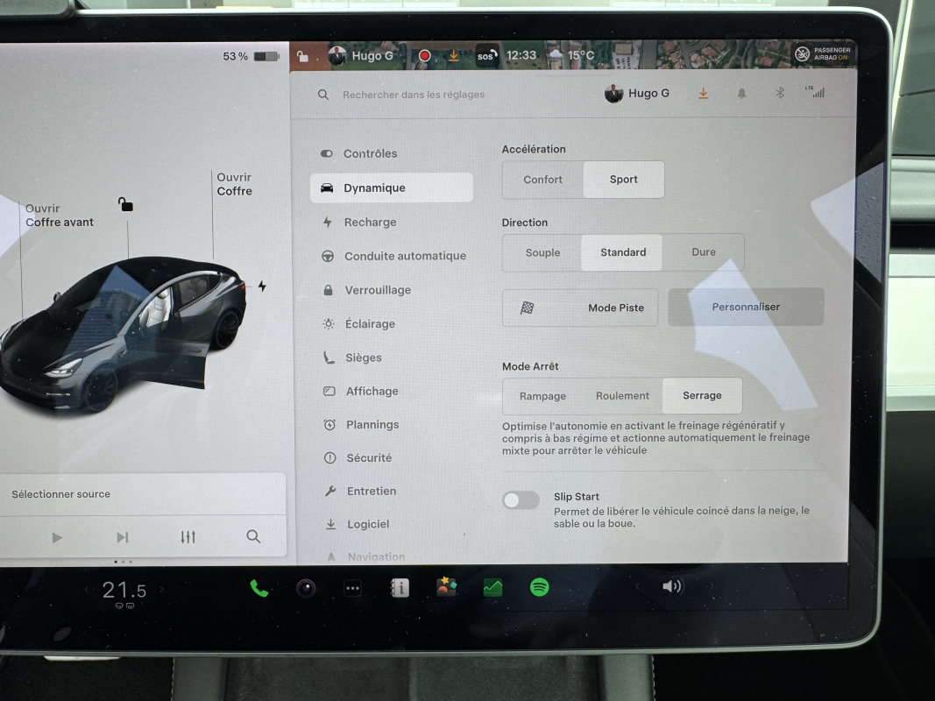Open Hugo G profile in top status bar
This screenshot has height=701, width=935.
point(361,56)
